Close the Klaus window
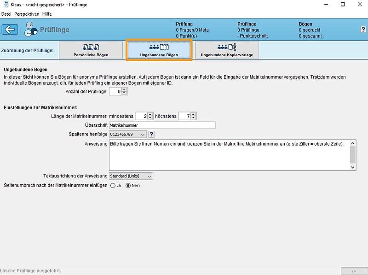Image resolution: width=368 pixels, height=275 pixels. click(360, 5)
